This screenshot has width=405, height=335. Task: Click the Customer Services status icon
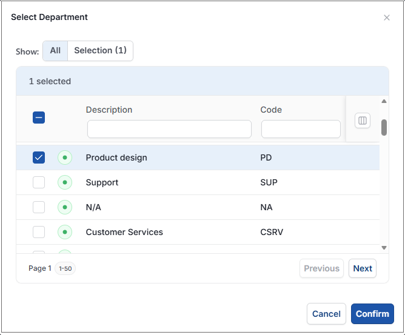(x=65, y=232)
